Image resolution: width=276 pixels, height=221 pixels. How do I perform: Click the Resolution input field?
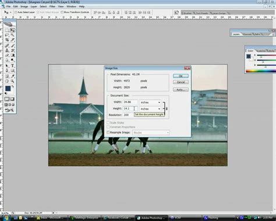click(x=128, y=115)
